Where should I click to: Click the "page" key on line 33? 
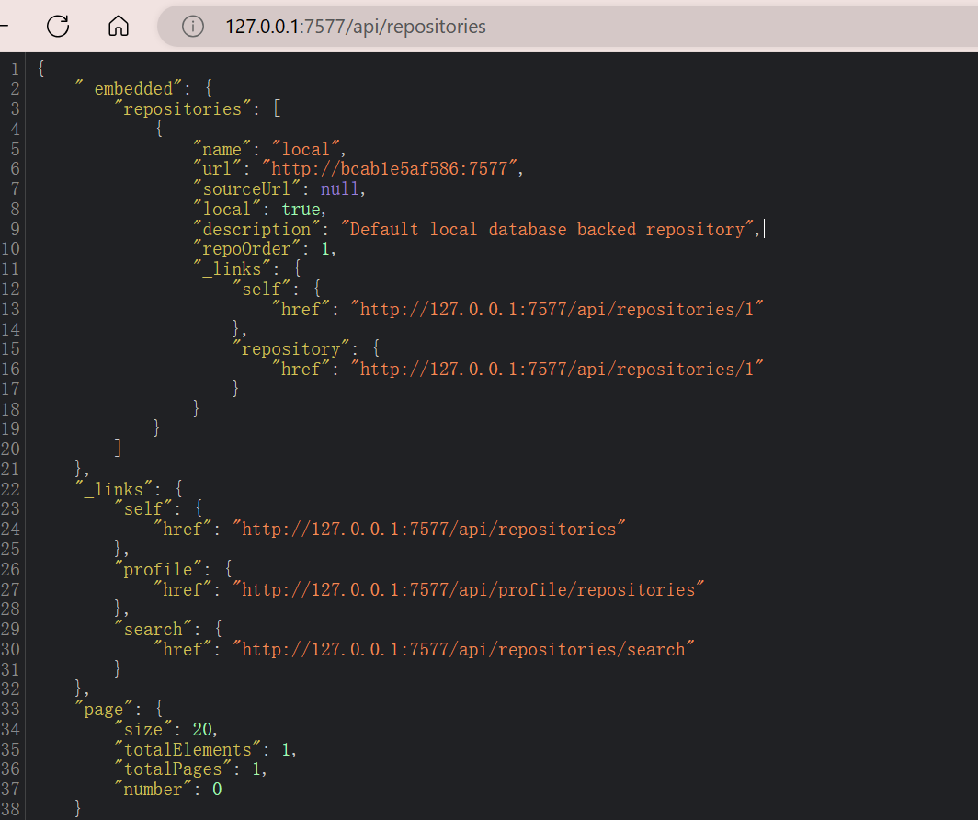coord(103,710)
